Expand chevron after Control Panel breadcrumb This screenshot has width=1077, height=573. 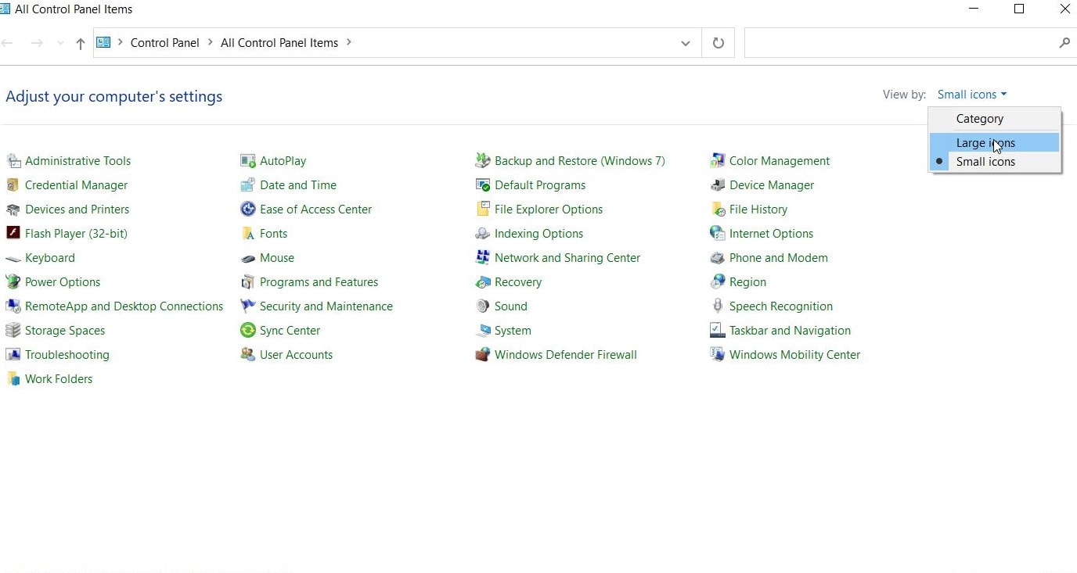click(210, 42)
